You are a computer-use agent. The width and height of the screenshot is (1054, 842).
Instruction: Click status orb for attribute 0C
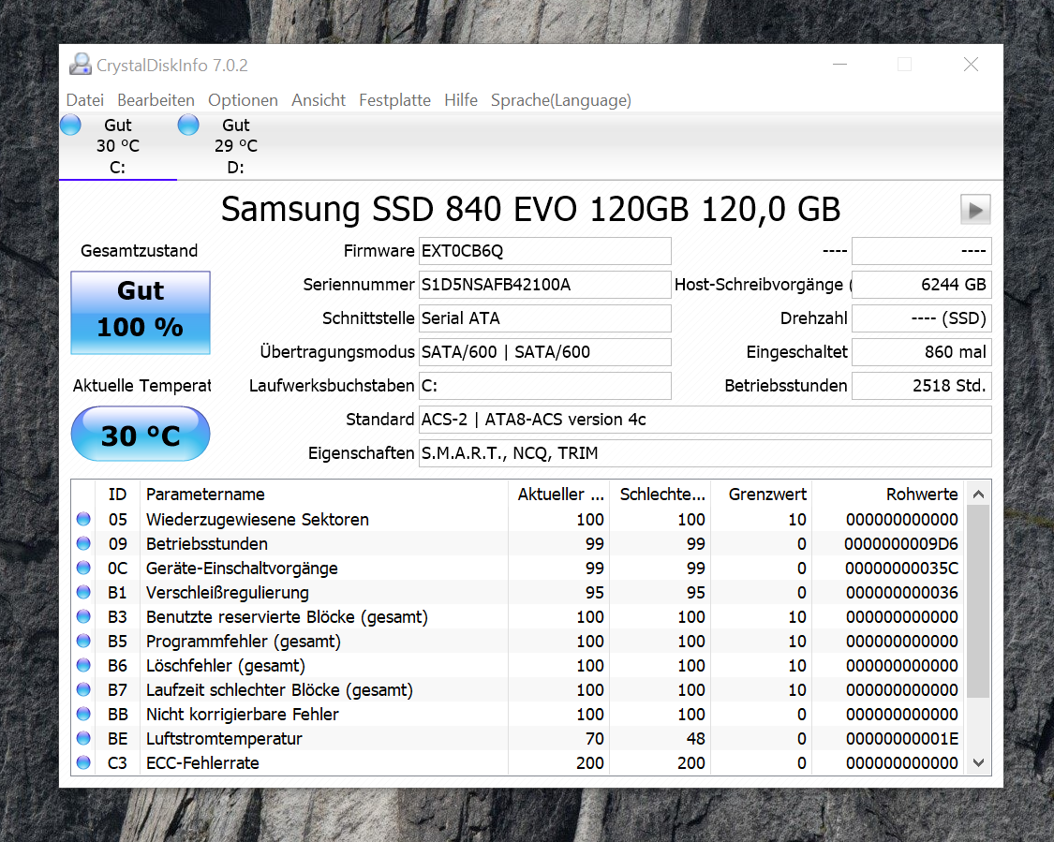click(x=83, y=568)
